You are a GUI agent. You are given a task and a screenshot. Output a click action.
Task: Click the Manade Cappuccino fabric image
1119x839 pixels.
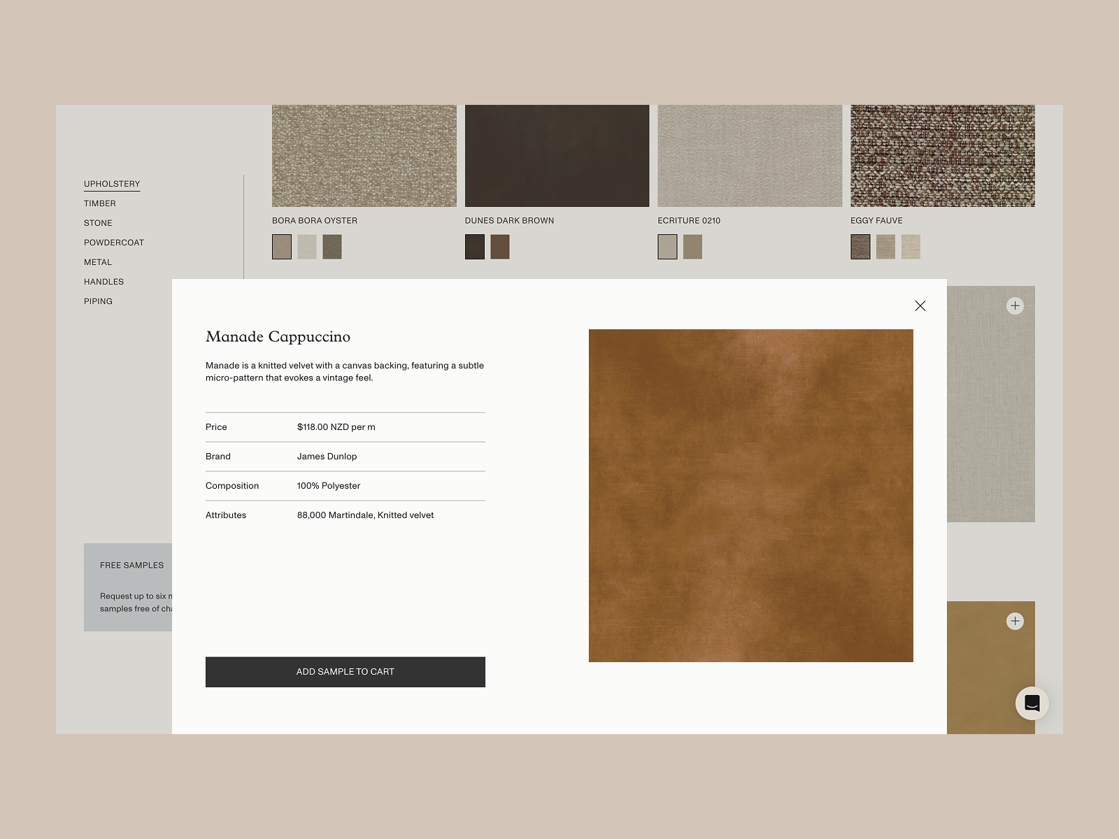pyautogui.click(x=751, y=496)
